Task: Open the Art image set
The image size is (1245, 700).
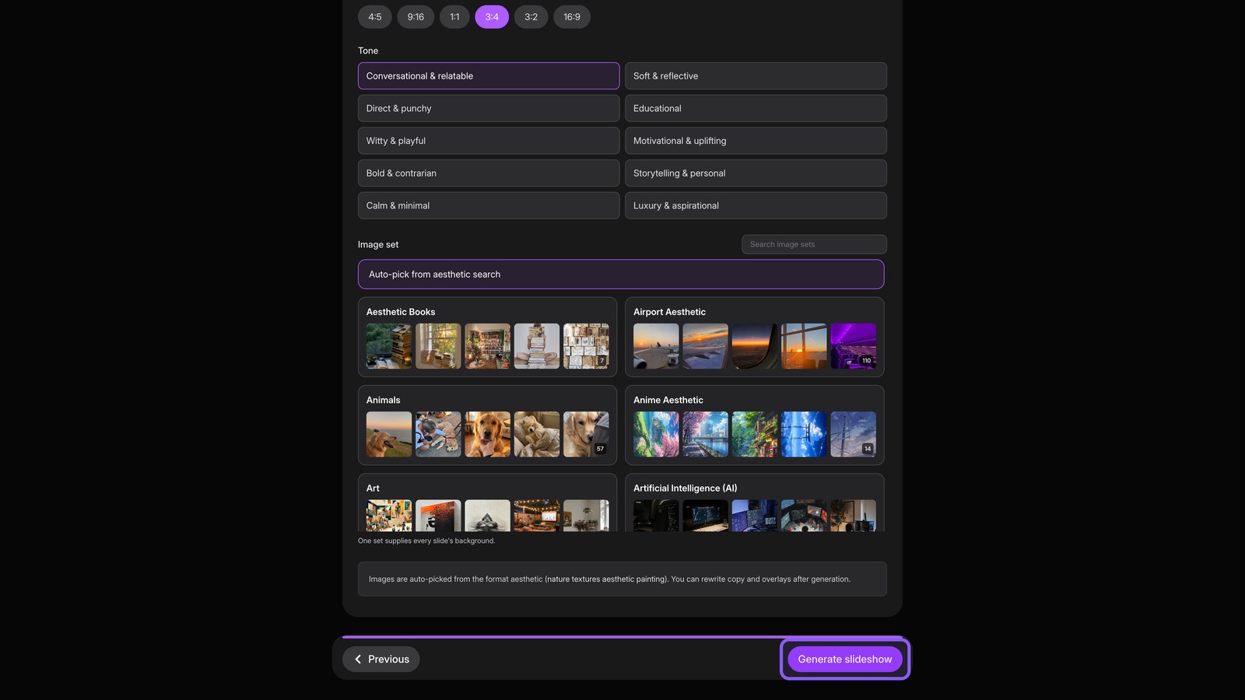Action: pos(487,502)
